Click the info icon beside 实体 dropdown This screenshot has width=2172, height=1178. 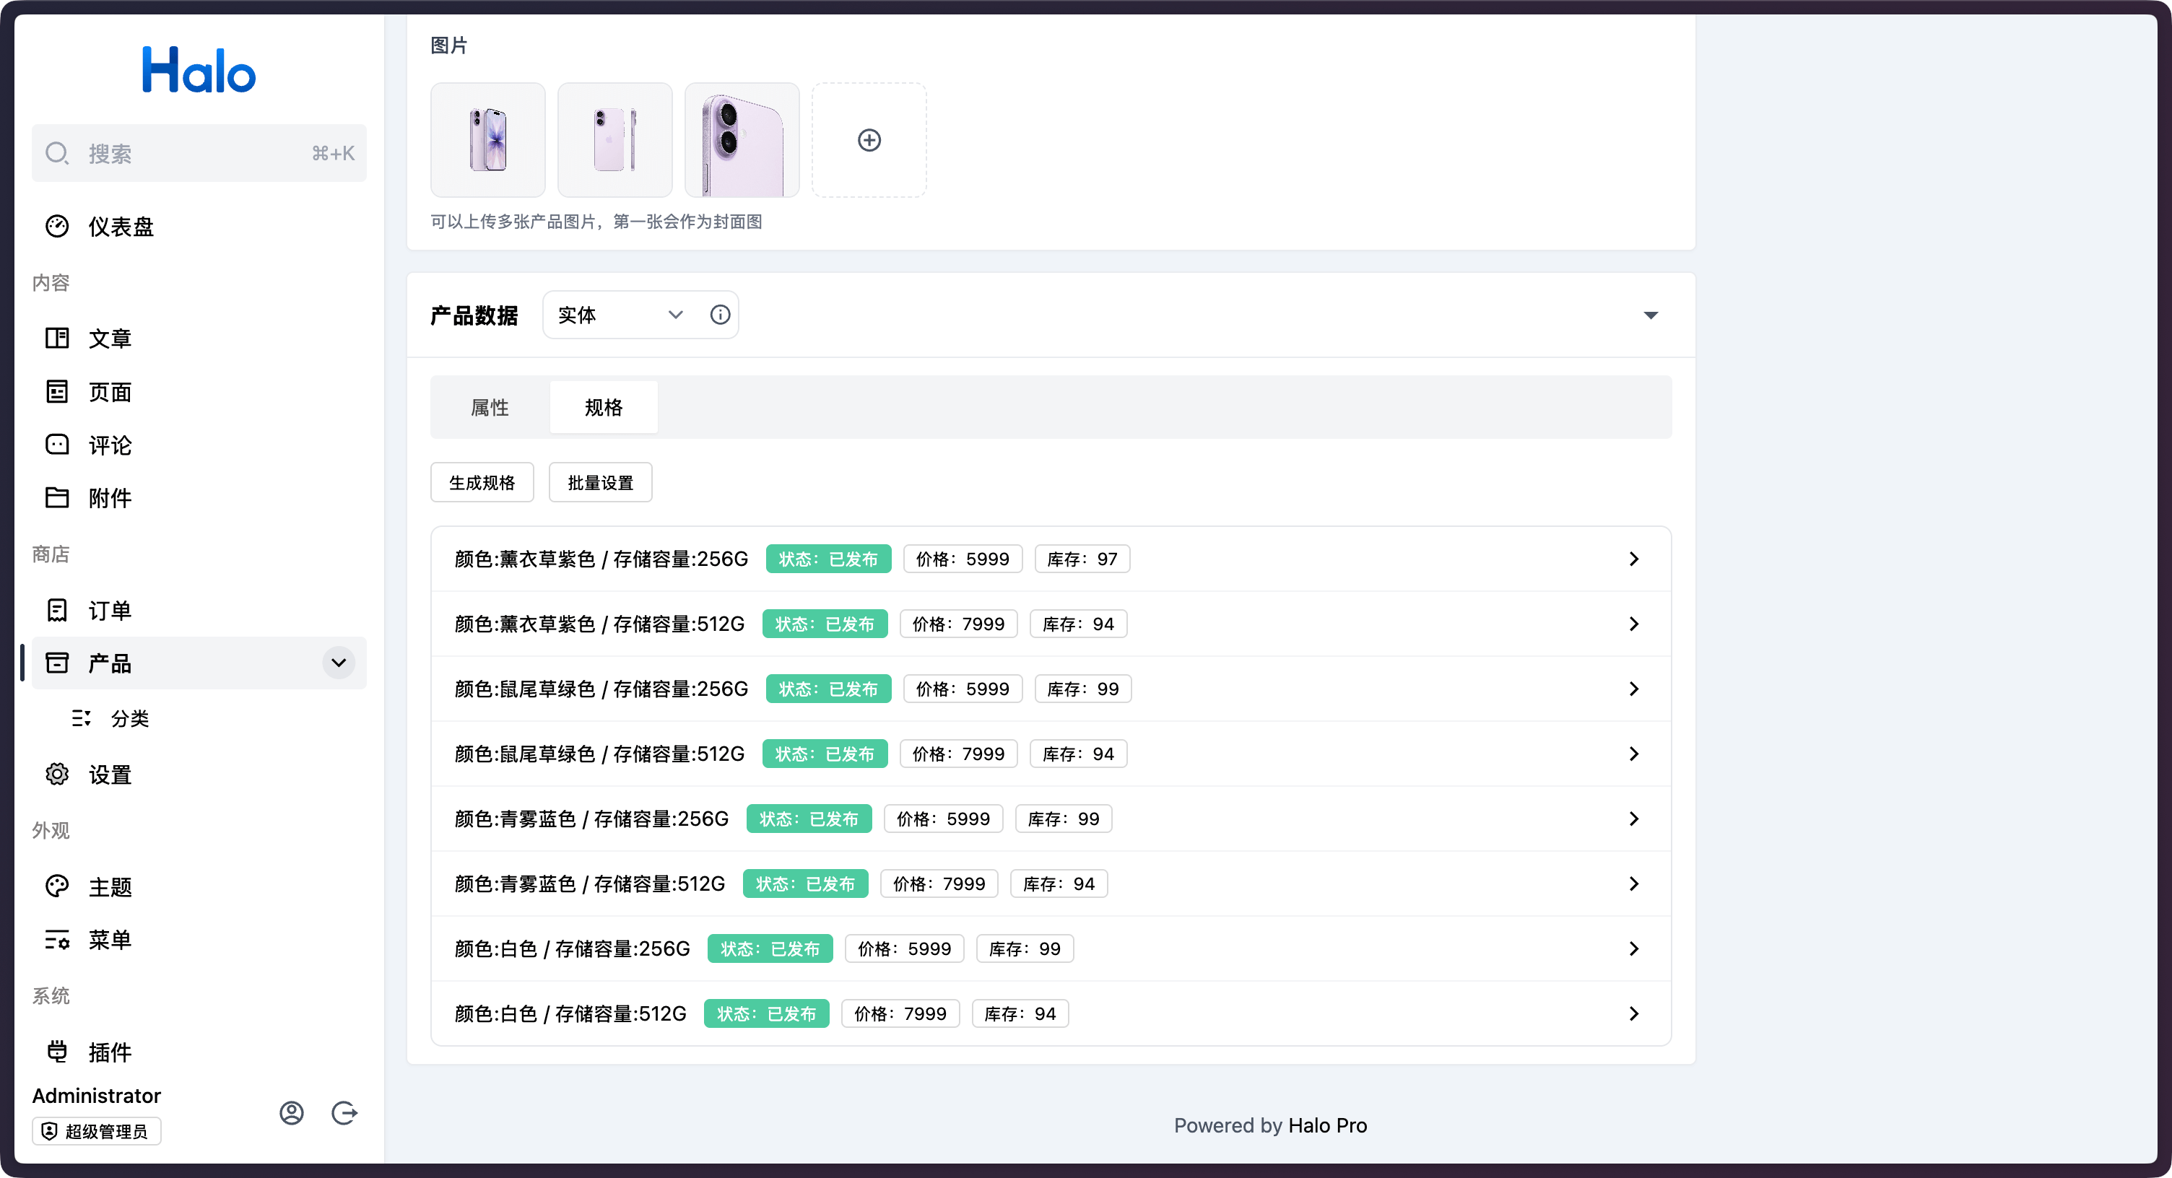(719, 314)
